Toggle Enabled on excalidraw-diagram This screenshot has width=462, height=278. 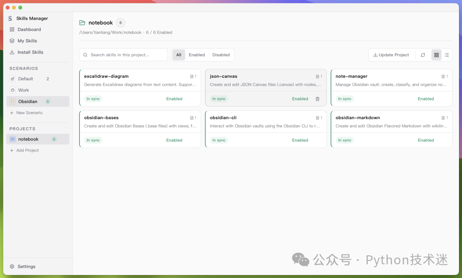(x=174, y=99)
